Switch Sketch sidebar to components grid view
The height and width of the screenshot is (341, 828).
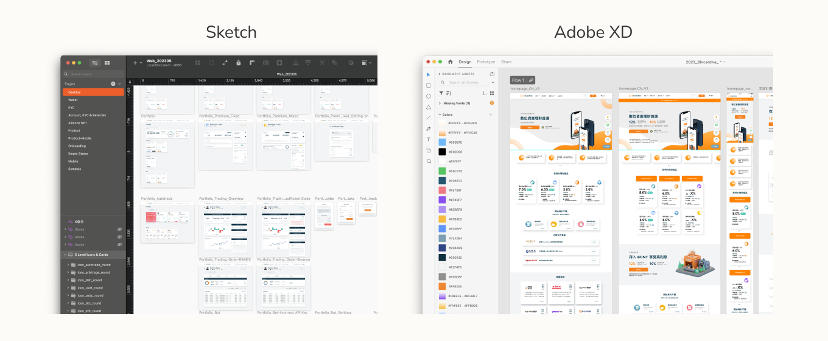point(107,63)
